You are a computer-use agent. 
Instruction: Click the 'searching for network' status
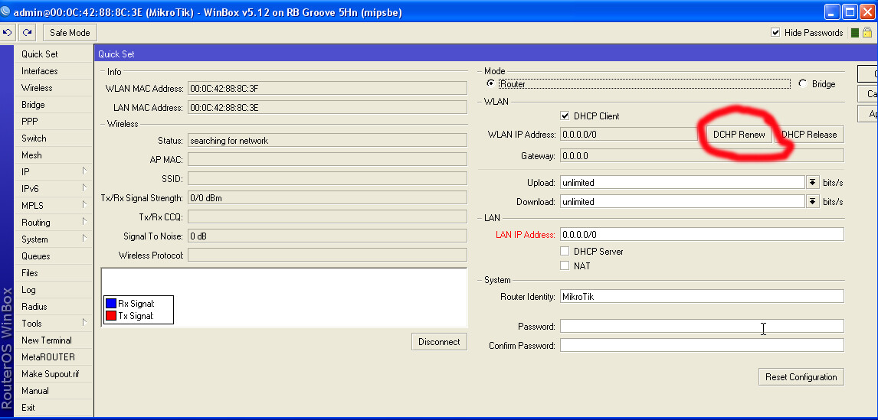pyautogui.click(x=327, y=140)
